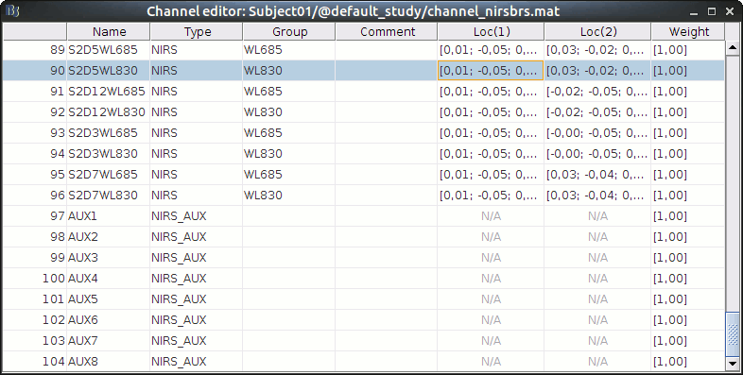743x375 pixels.
Task: Click Loc(1) cell of S2D12WL685
Action: (x=491, y=92)
